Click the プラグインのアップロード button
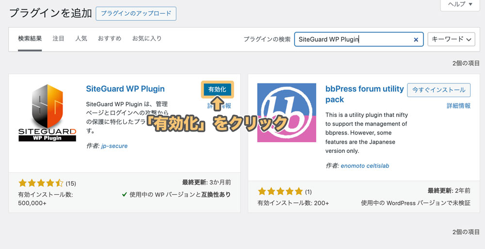The height and width of the screenshot is (249, 485). coord(136,14)
